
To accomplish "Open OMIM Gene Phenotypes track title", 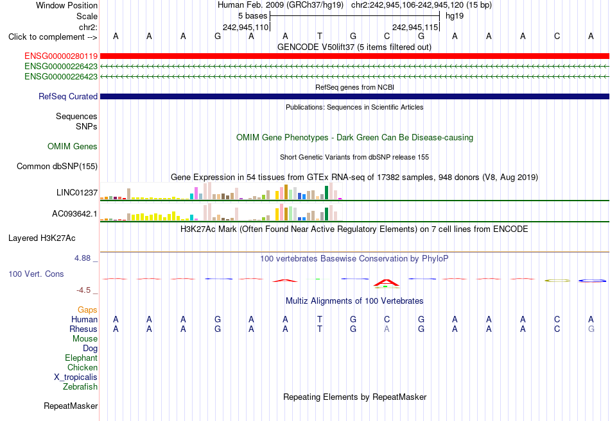I will coord(354,138).
